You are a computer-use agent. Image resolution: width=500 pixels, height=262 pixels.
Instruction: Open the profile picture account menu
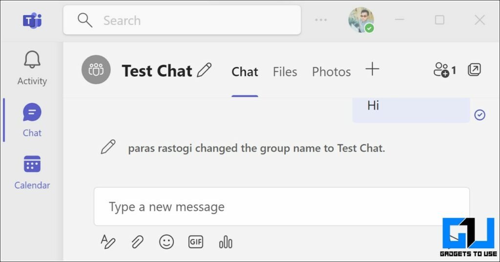pos(361,20)
